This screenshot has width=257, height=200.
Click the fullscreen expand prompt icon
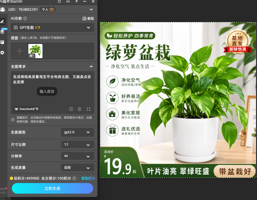(89, 109)
